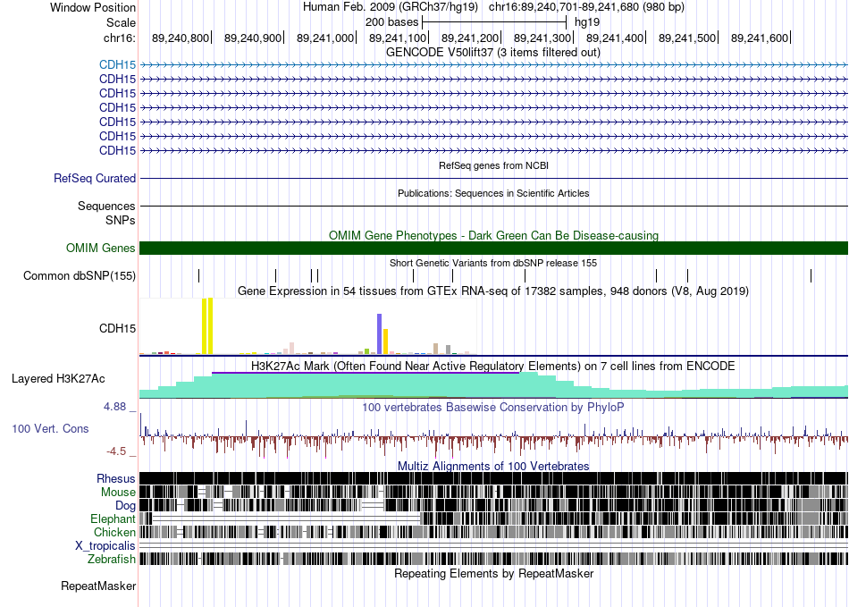This screenshot has height=607, width=849.
Task: Click the X_tropicalis alignment label
Action: (x=105, y=546)
